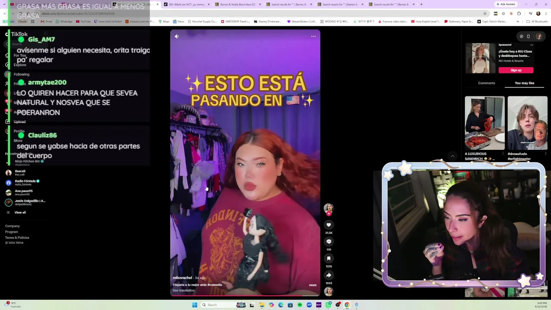Open the Copic Sketch Marker bookmark
Screen dimensions: 551x310
click(492, 22)
